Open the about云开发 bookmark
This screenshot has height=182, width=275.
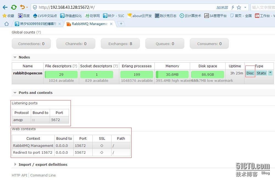tap(140, 16)
